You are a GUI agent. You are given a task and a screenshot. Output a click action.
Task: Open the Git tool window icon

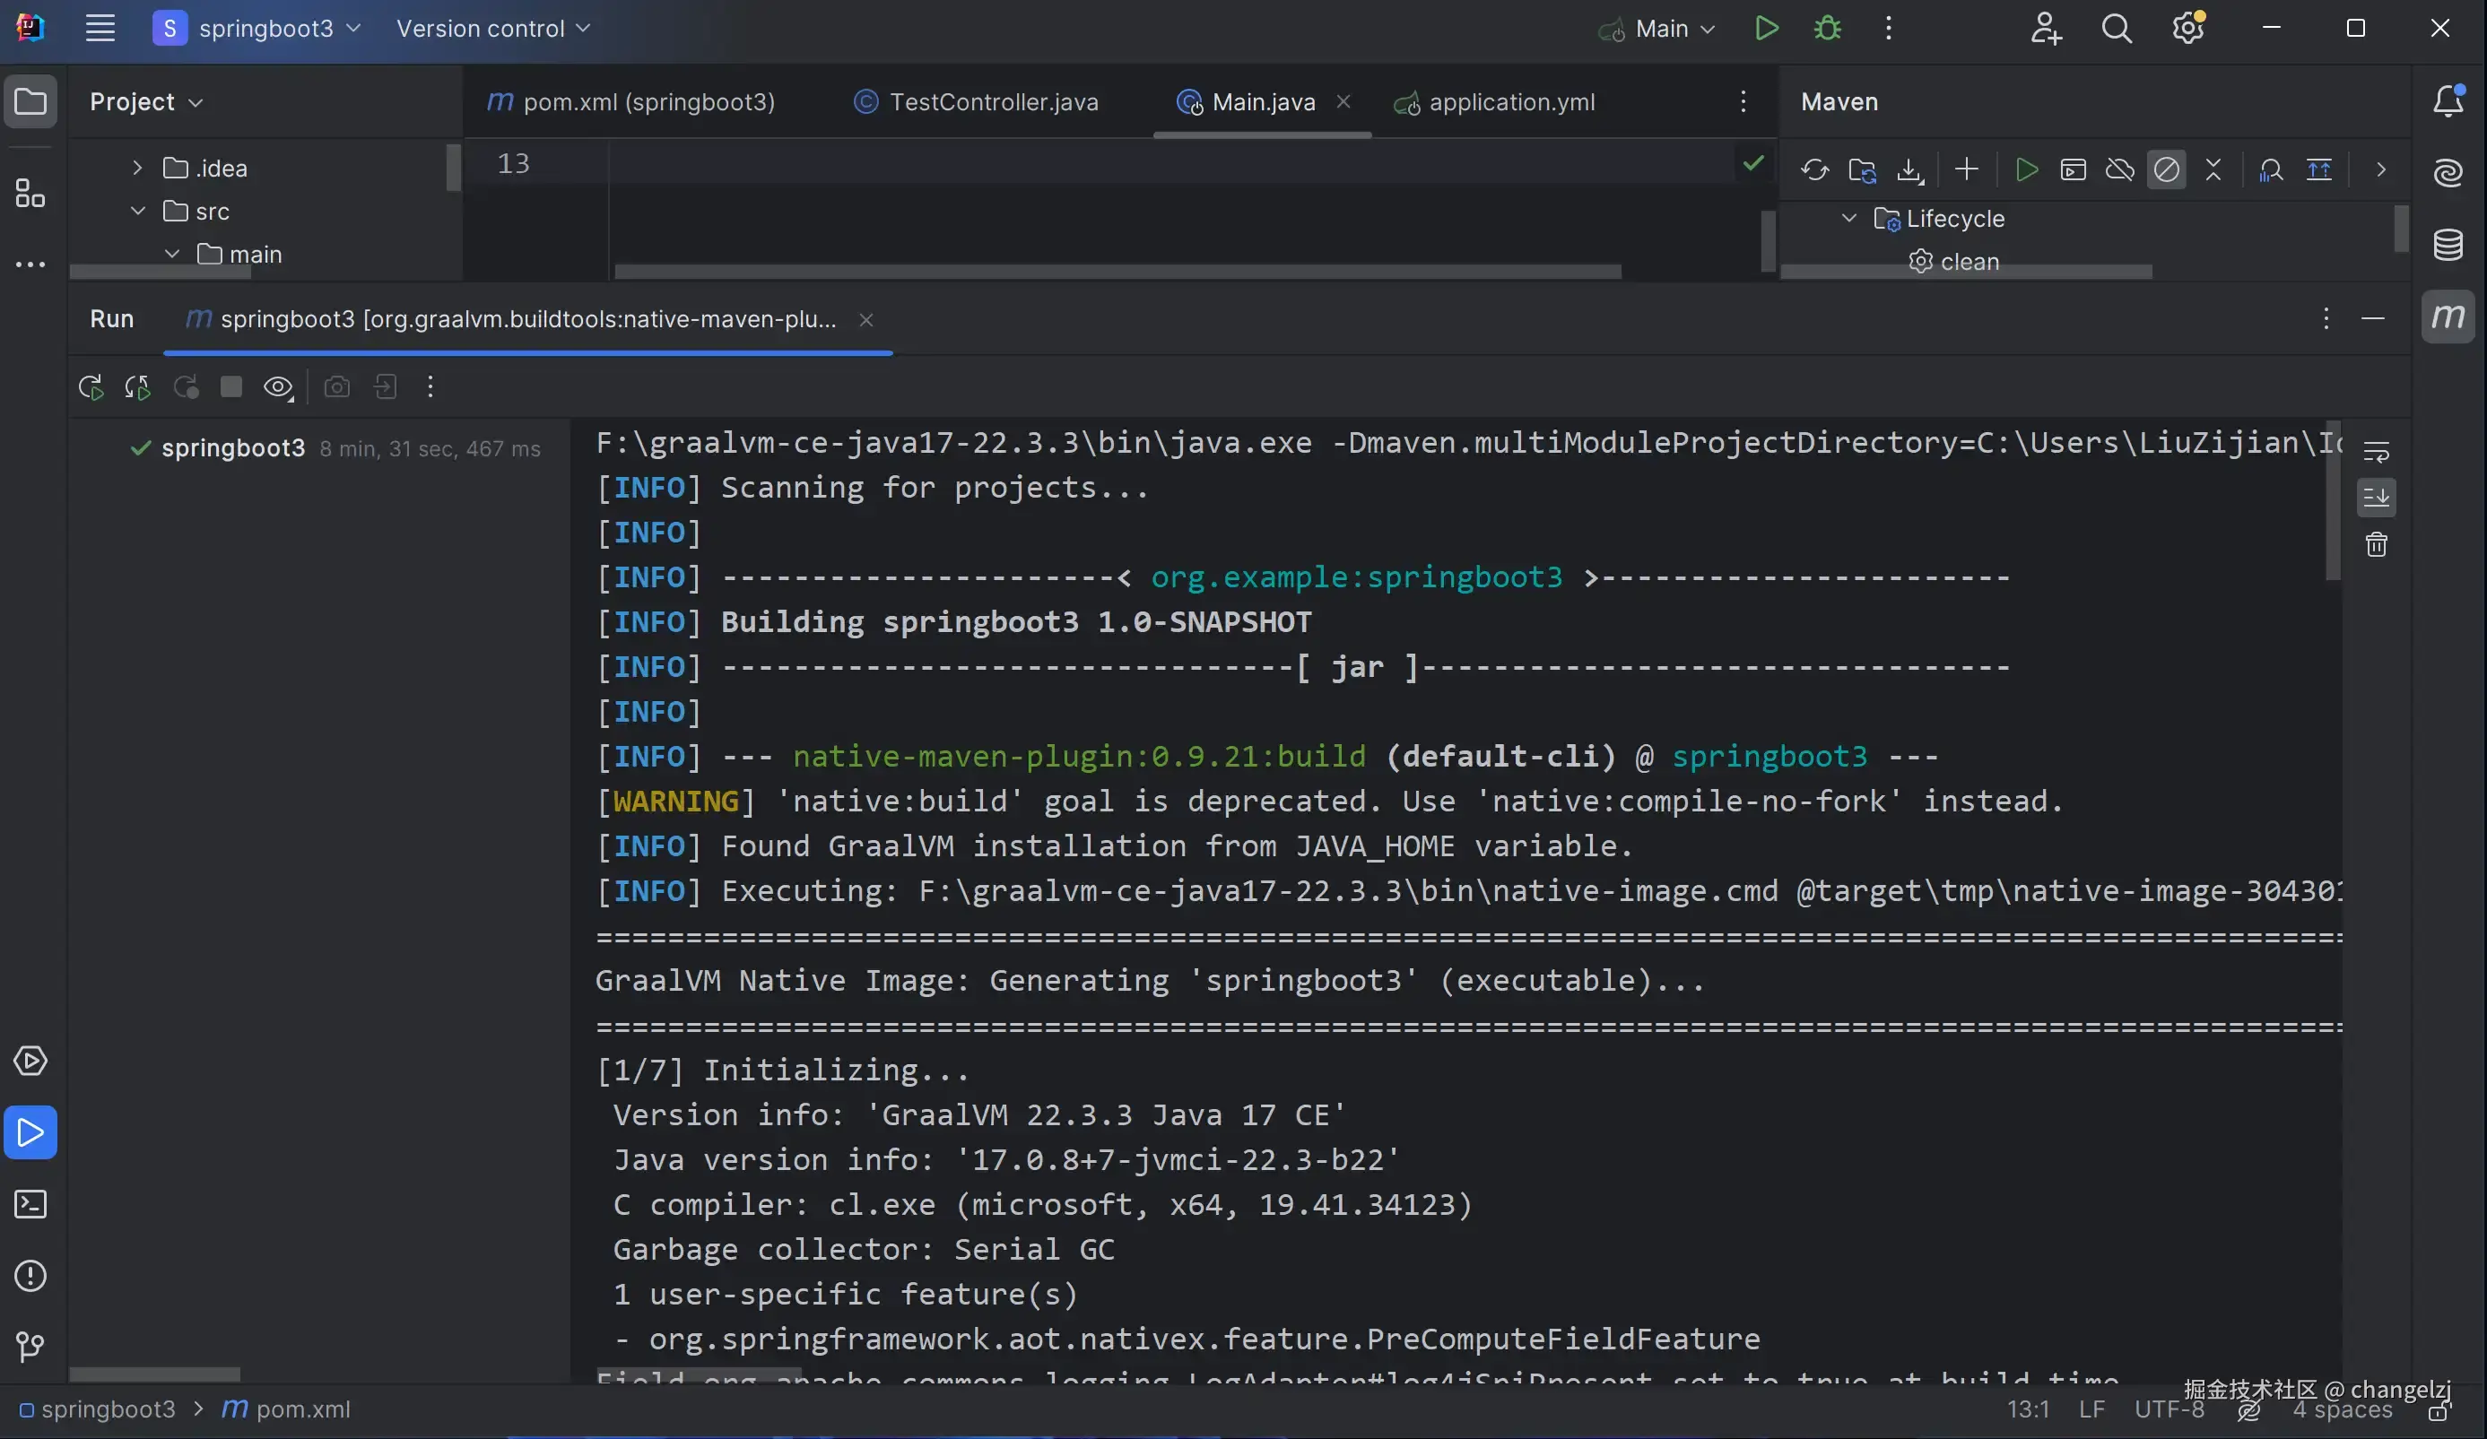point(30,1347)
